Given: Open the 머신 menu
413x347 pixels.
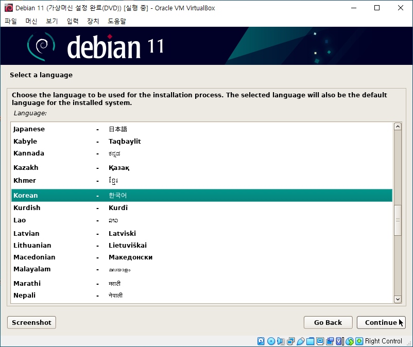Looking at the screenshot, I should coord(31,21).
